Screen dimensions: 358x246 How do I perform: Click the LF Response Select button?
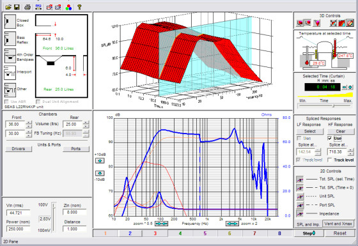click(x=310, y=132)
